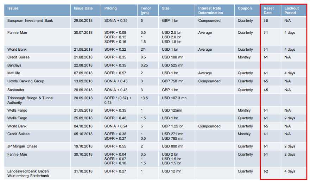This screenshot has width=311, height=182.
Task: Select the pricing SOFR + 0.22
Action: coord(115,49)
